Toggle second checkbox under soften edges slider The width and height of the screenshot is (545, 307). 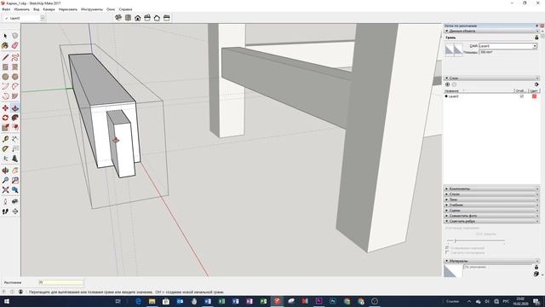point(447,252)
